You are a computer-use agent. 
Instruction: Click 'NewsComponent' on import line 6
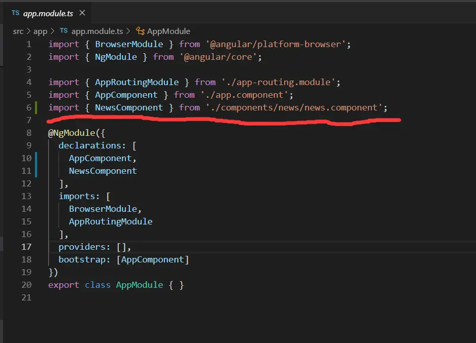coord(129,107)
